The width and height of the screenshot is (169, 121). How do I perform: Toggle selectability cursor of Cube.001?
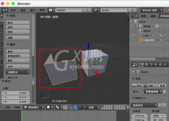click(166, 40)
